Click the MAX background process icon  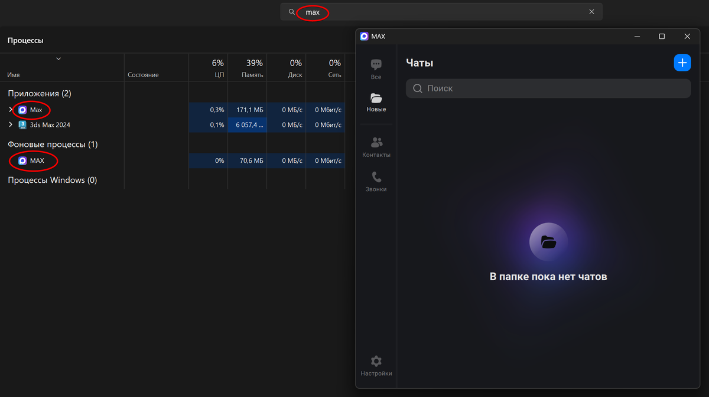point(22,160)
